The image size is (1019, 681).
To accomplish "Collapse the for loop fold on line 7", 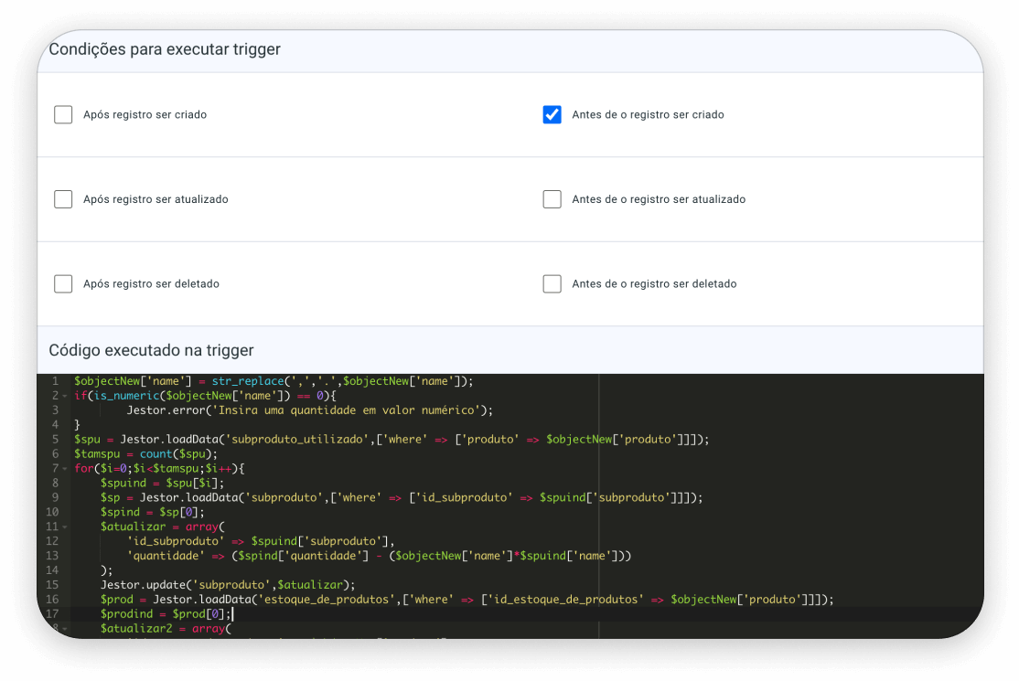I will pos(64,469).
